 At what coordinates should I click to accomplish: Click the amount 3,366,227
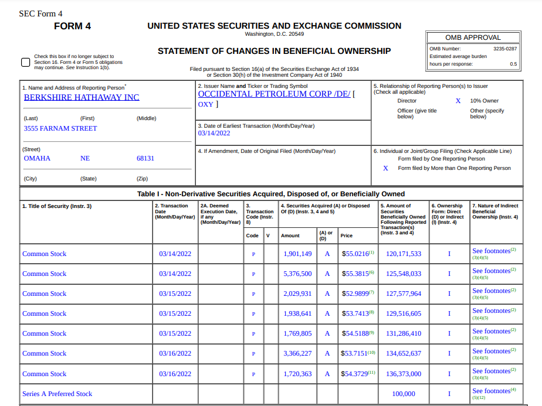(297, 353)
